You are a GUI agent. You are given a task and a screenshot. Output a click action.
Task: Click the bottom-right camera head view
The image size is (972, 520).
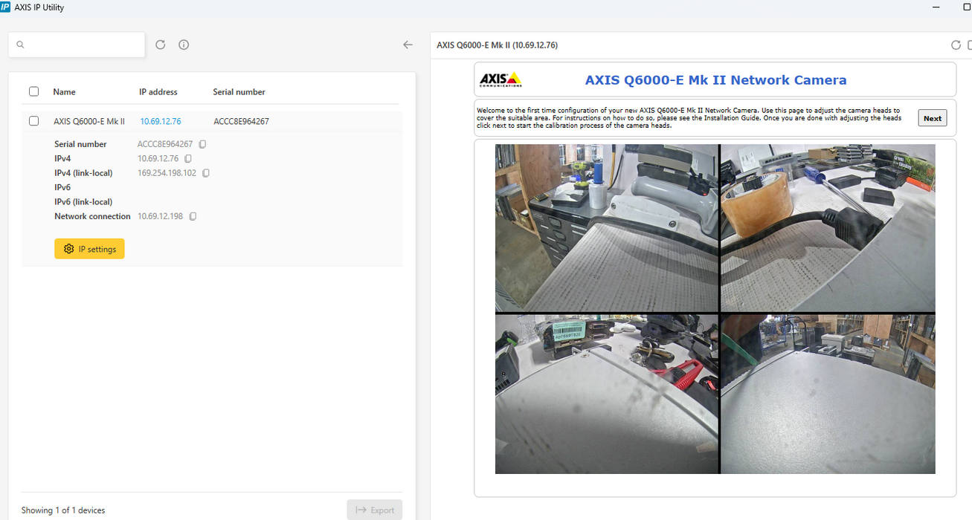(x=828, y=394)
